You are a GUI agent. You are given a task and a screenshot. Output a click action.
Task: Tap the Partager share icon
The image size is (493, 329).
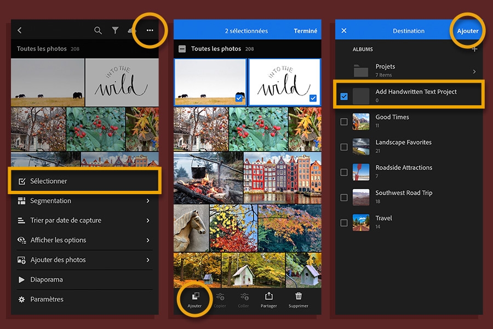269,296
